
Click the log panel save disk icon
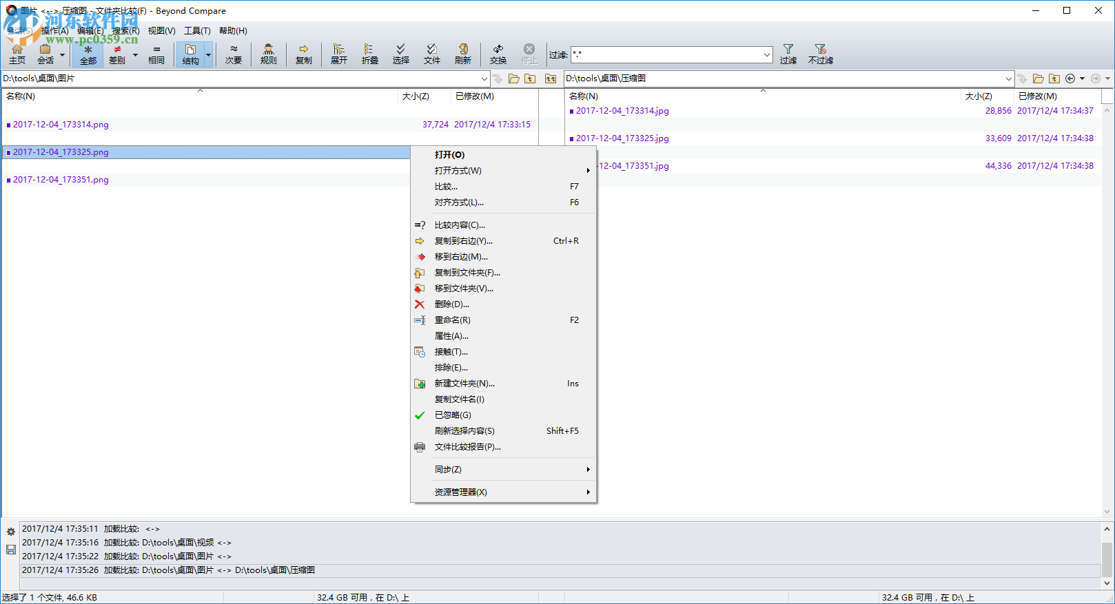(11, 550)
